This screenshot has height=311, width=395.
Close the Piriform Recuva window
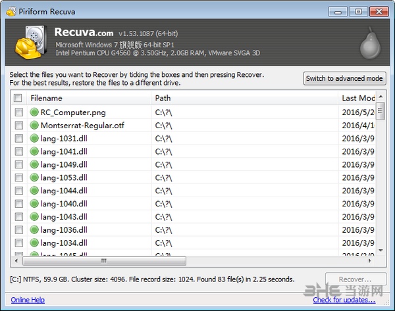(x=379, y=12)
